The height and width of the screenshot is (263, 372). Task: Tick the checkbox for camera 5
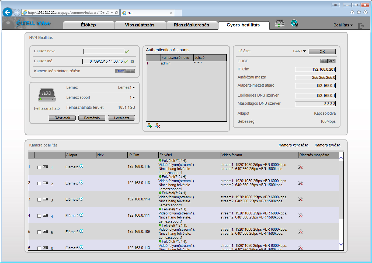39,232
